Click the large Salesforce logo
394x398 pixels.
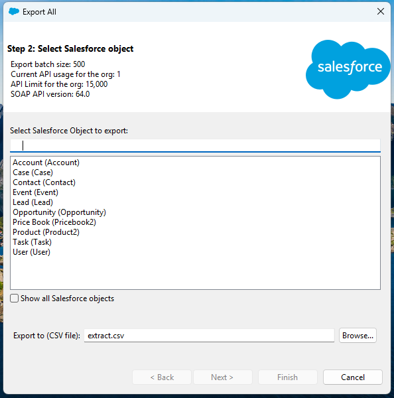click(348, 69)
